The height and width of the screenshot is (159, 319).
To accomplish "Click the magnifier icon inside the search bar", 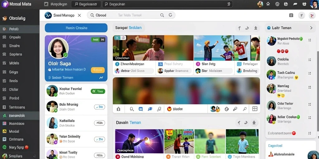I will pos(162,15).
